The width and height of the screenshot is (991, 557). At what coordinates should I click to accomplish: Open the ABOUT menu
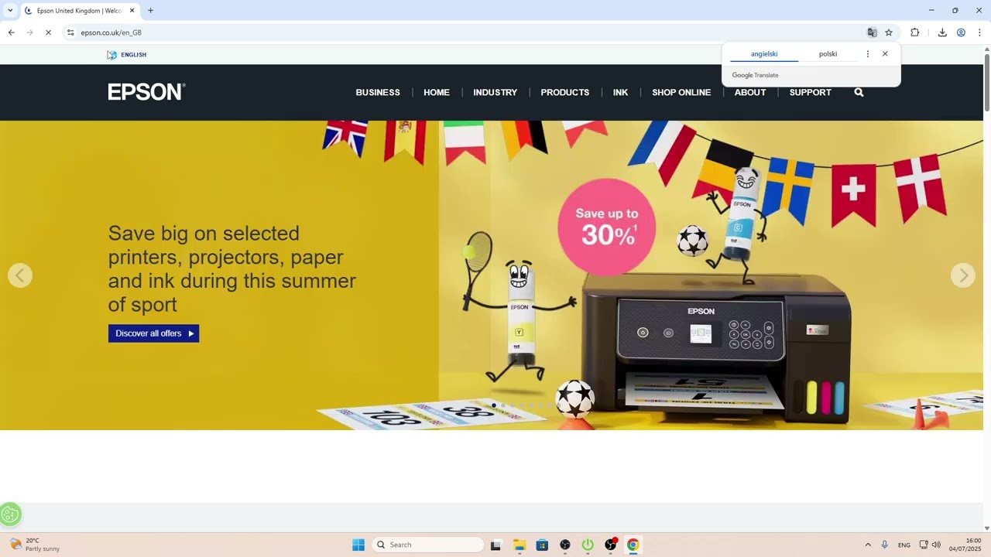750,92
